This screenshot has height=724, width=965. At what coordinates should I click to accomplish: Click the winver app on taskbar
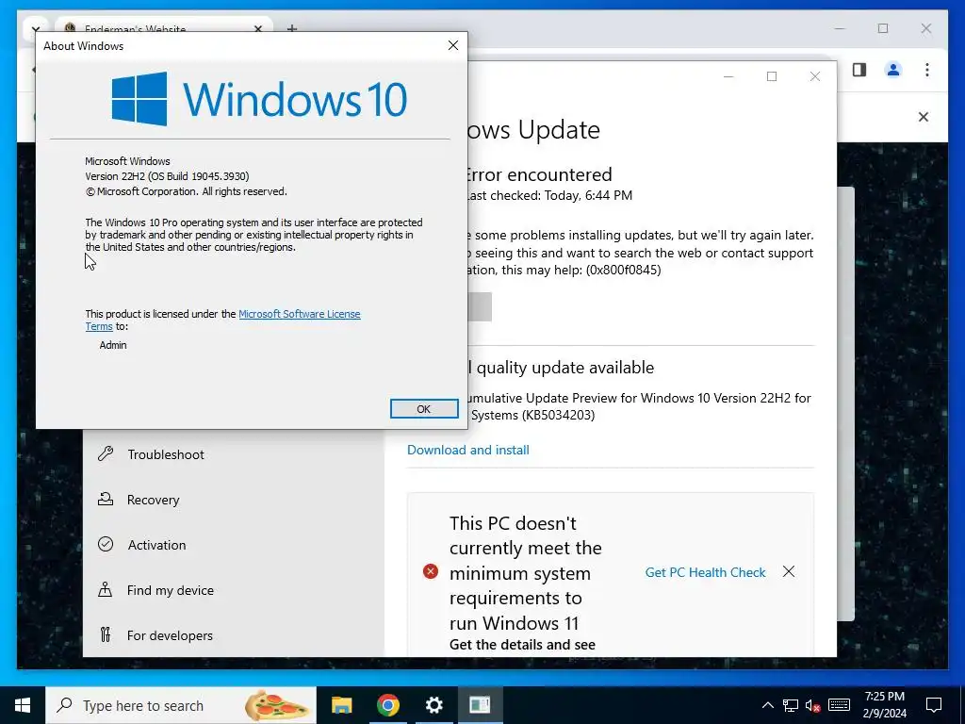tap(480, 705)
